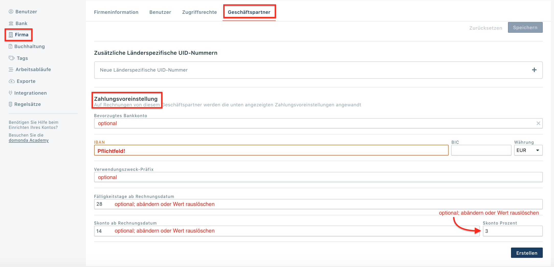
Task: Click the Regelsätze icon in sidebar
Action: click(10, 104)
